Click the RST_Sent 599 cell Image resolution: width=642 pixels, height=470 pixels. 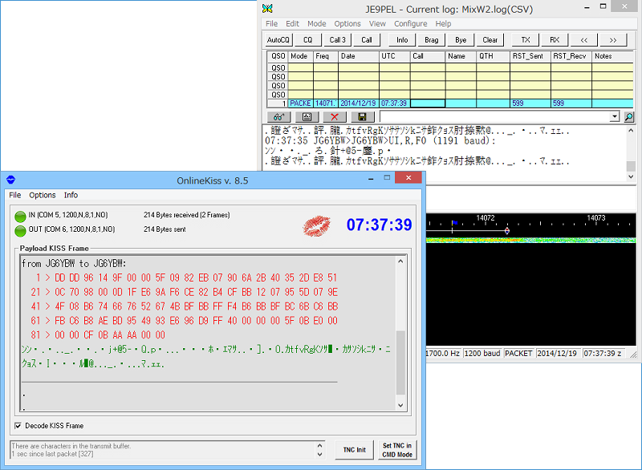click(530, 103)
